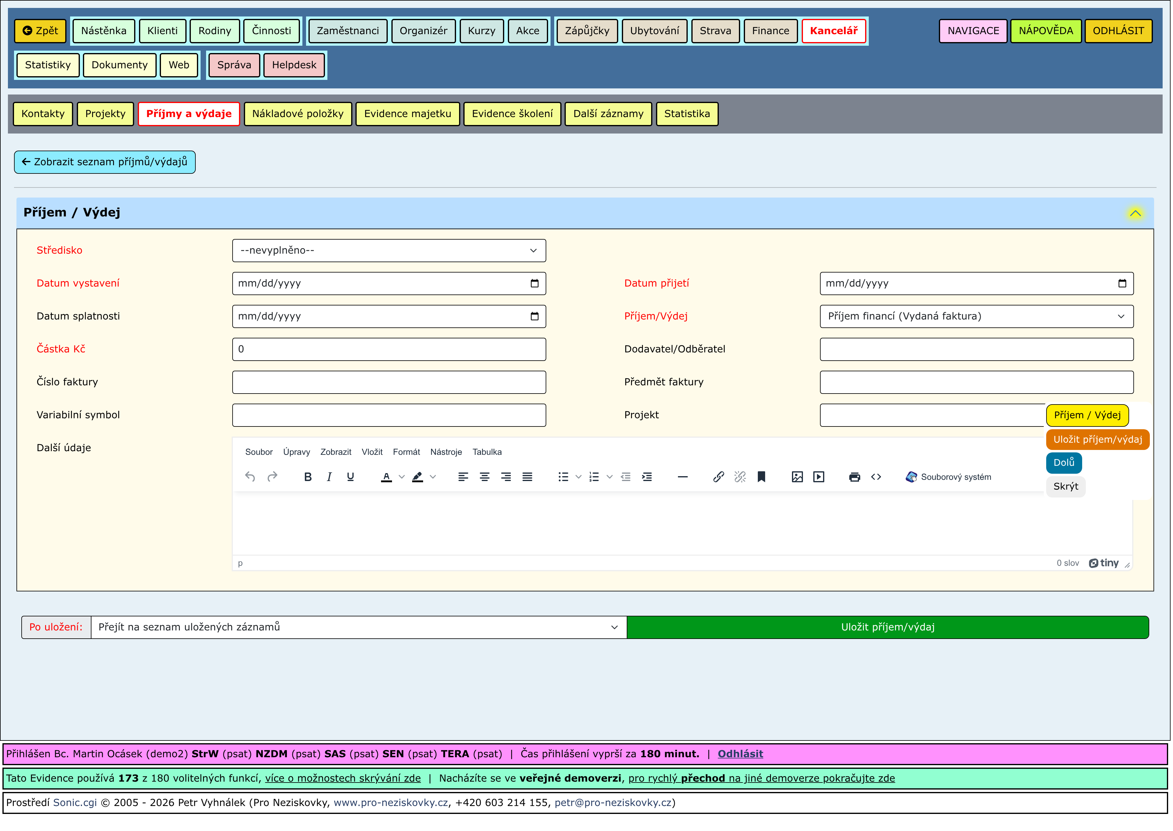Switch to Nákladové položky tab
Screen dimensions: 1173x831
coord(298,114)
